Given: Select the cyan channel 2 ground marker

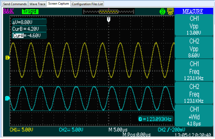Looking at the screenshot, I should (x=8, y=98).
